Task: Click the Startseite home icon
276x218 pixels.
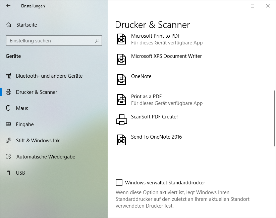Action: 9,25
